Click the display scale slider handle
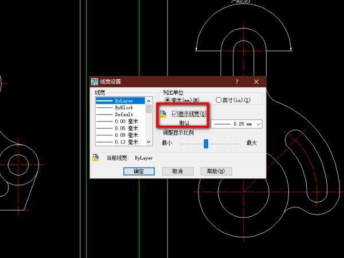Viewport: 344px width, 258px height. click(x=206, y=144)
